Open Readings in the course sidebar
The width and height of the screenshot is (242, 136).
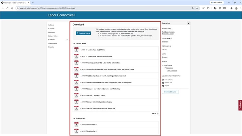click(x=51, y=32)
